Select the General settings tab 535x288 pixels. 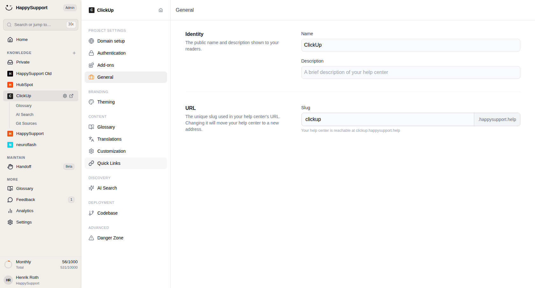tap(126, 77)
